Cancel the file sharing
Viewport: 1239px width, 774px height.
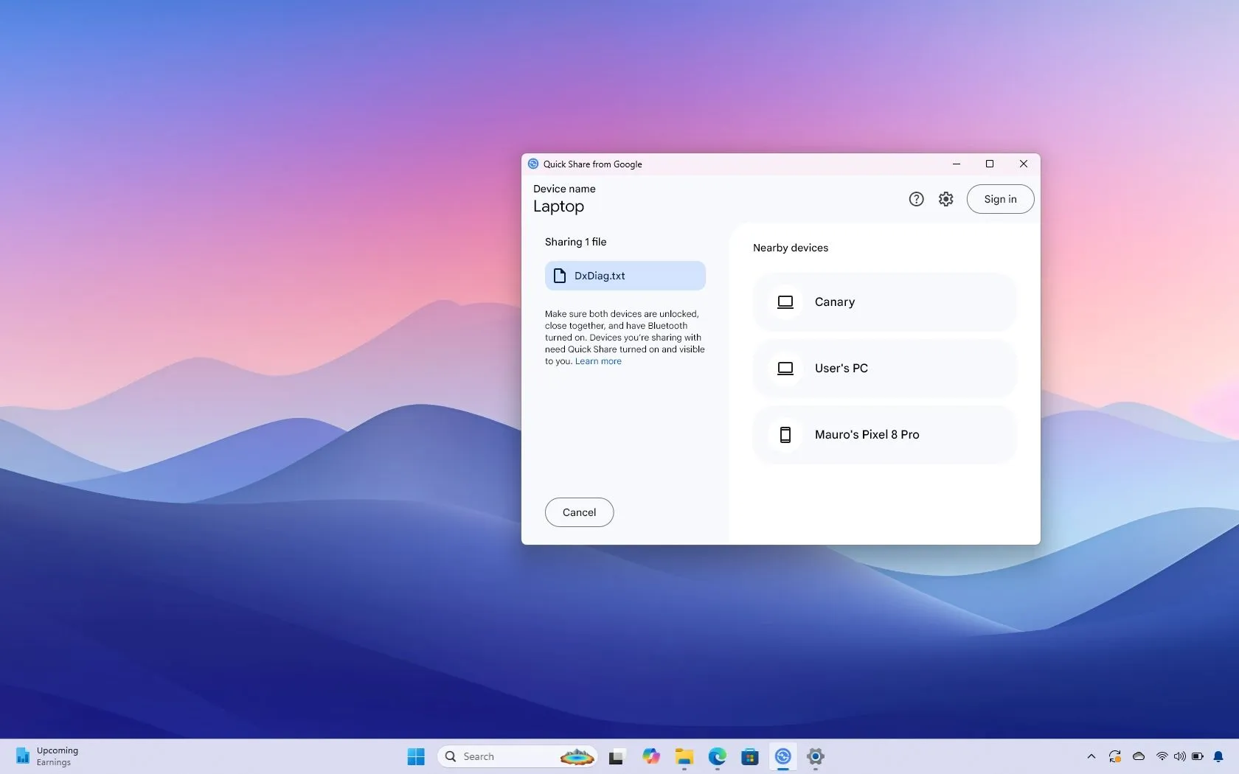579,512
